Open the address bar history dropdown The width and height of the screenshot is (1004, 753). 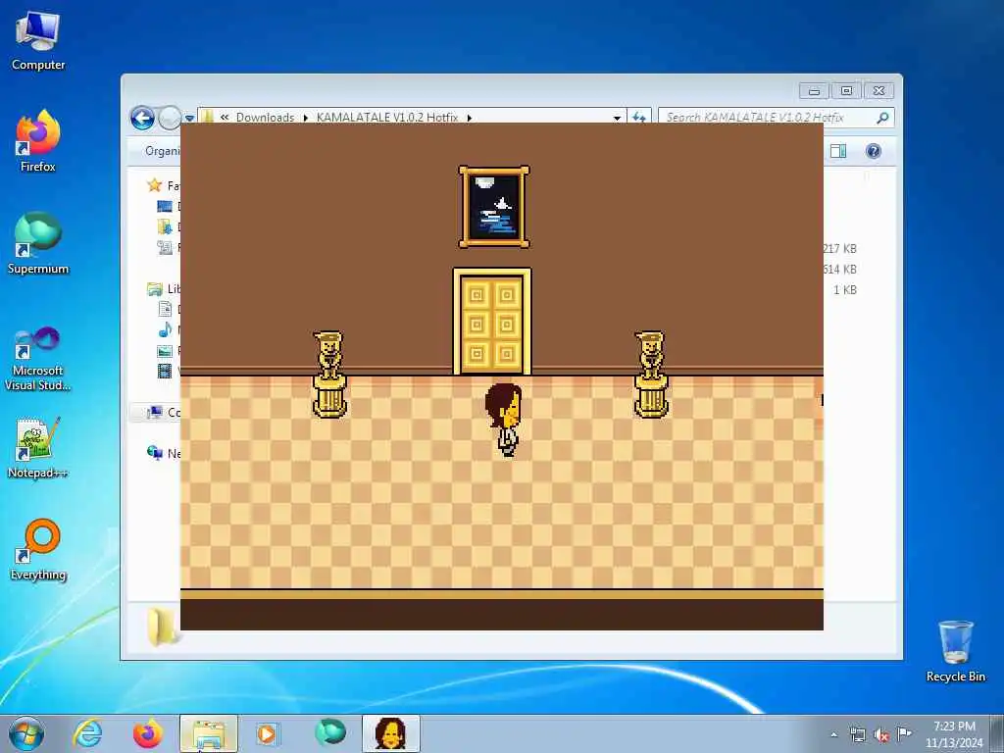pyautogui.click(x=617, y=118)
